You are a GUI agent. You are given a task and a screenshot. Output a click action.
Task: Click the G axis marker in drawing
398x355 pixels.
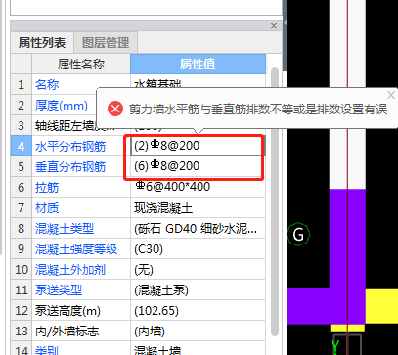(298, 235)
